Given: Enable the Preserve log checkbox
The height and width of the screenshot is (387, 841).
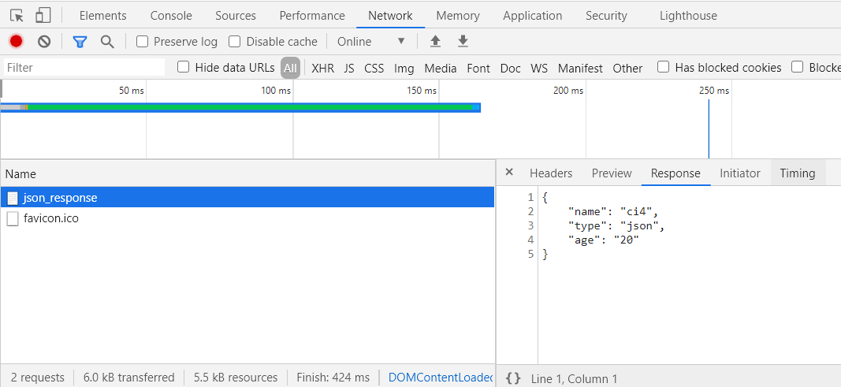Looking at the screenshot, I should click(143, 42).
